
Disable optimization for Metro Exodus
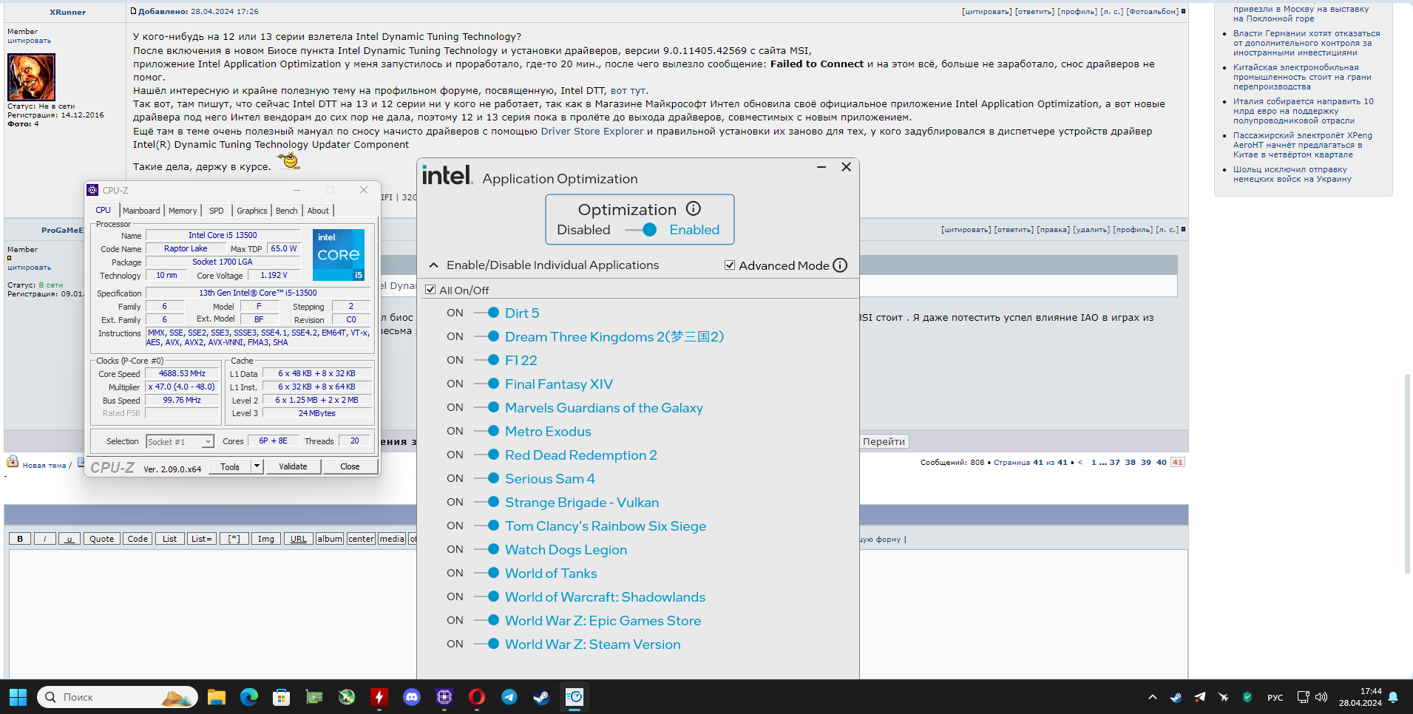pyautogui.click(x=487, y=432)
